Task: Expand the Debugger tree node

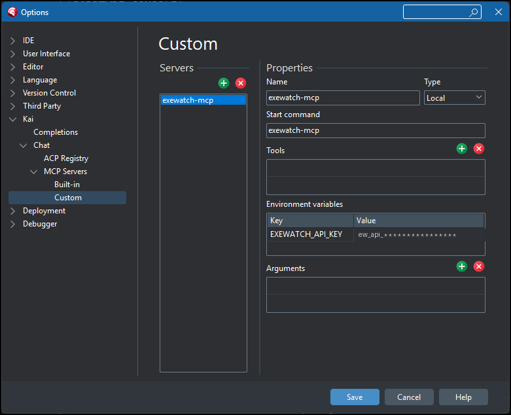Action: [12, 224]
